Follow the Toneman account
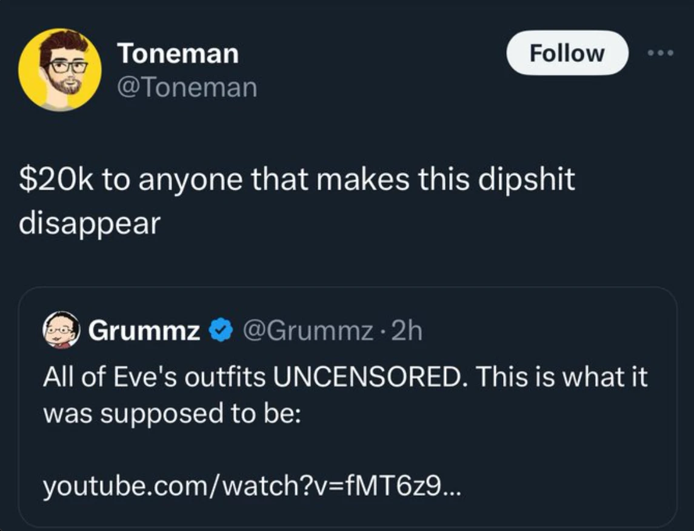Screen dimensions: 694x531 pyautogui.click(x=567, y=53)
